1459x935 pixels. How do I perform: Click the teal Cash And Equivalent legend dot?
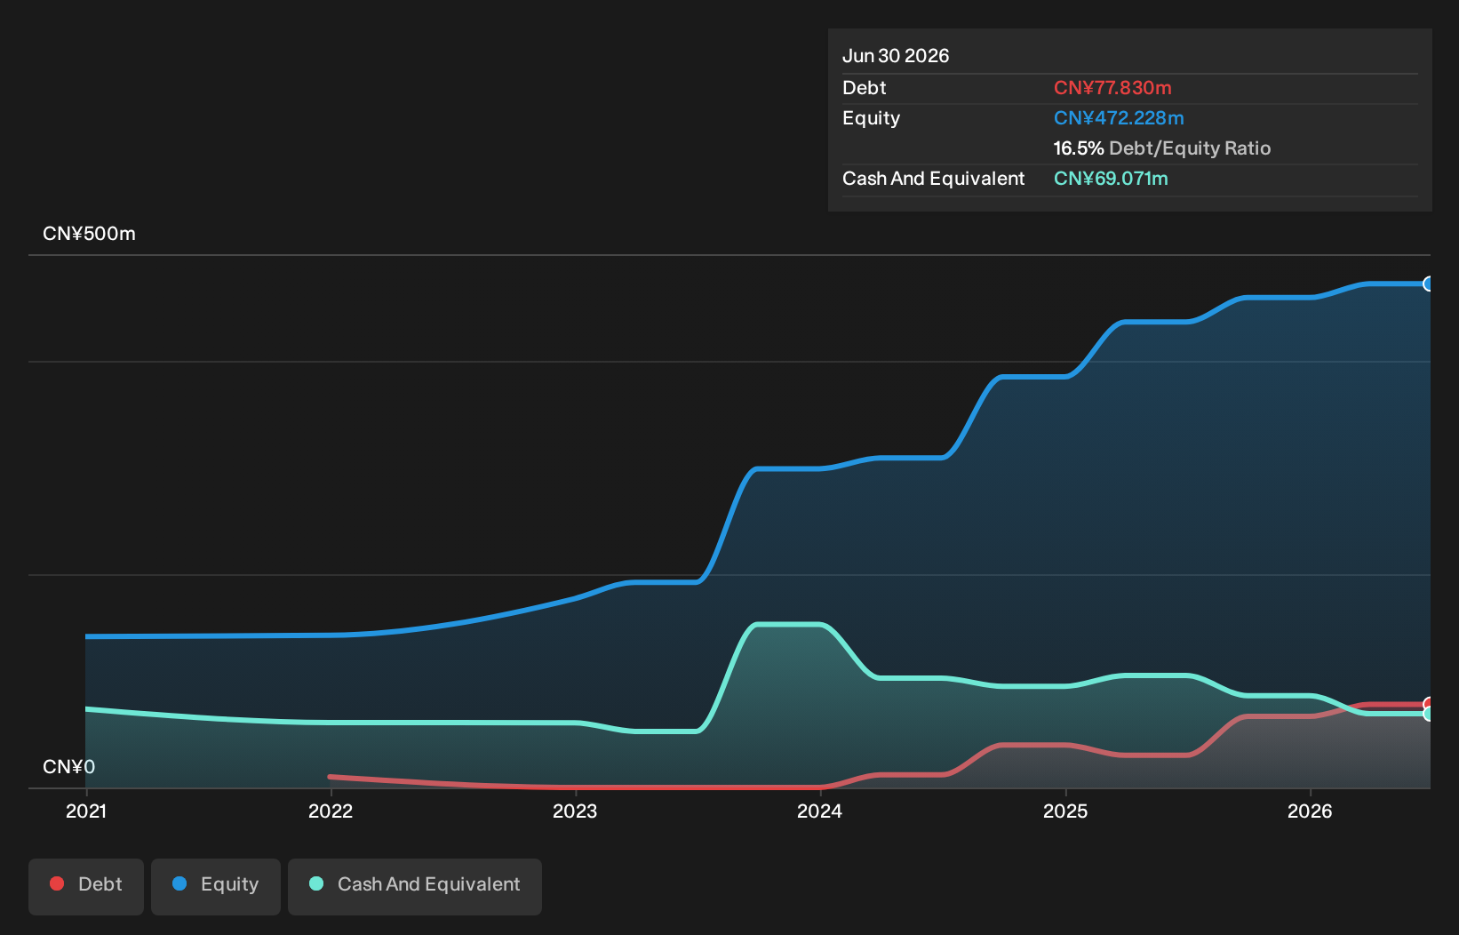316,883
